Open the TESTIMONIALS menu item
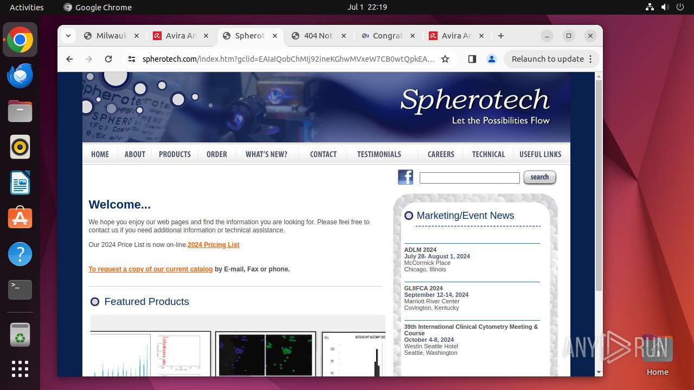694x390 pixels. point(379,154)
